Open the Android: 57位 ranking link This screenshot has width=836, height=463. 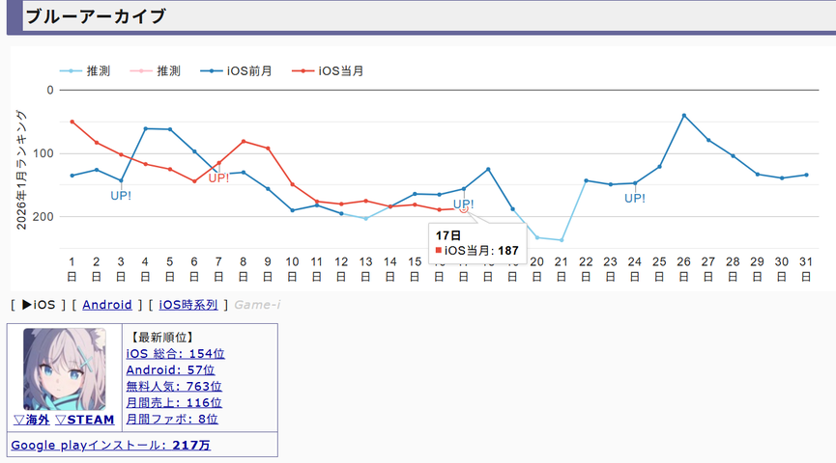(x=170, y=370)
